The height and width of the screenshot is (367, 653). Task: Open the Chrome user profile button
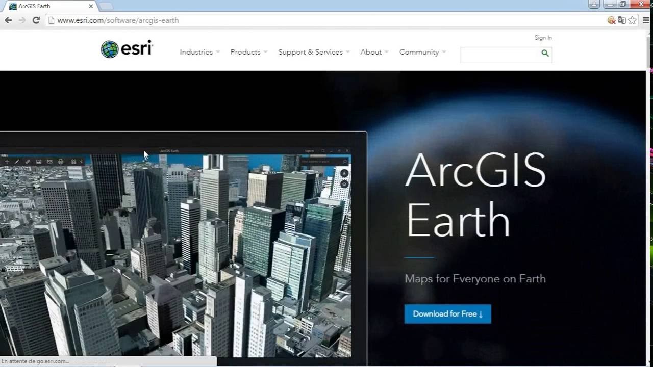pos(594,4)
